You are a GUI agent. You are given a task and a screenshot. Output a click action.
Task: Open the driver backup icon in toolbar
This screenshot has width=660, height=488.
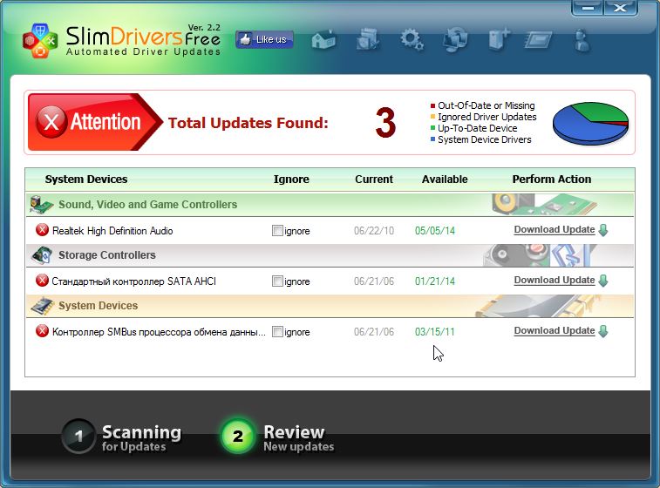click(368, 40)
